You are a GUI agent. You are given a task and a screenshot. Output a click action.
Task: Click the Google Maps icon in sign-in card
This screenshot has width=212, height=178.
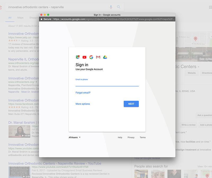tap(78, 57)
